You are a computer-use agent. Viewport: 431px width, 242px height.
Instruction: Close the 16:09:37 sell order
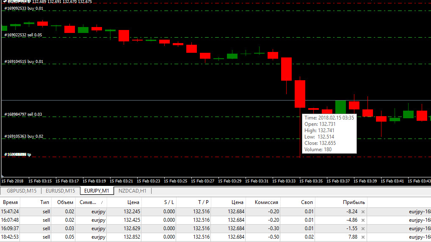tap(363, 228)
